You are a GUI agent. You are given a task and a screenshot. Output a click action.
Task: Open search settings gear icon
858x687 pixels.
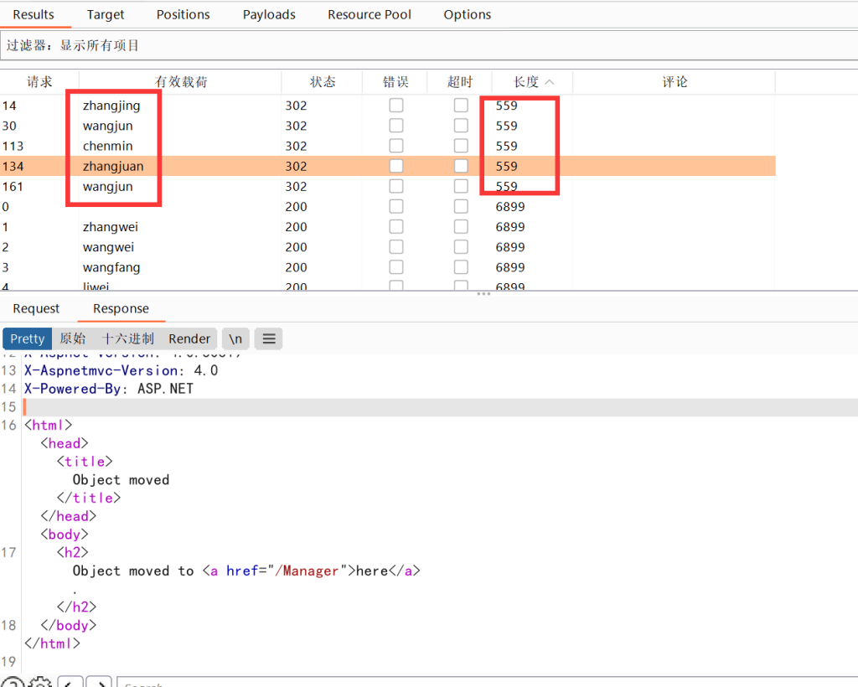[41, 684]
